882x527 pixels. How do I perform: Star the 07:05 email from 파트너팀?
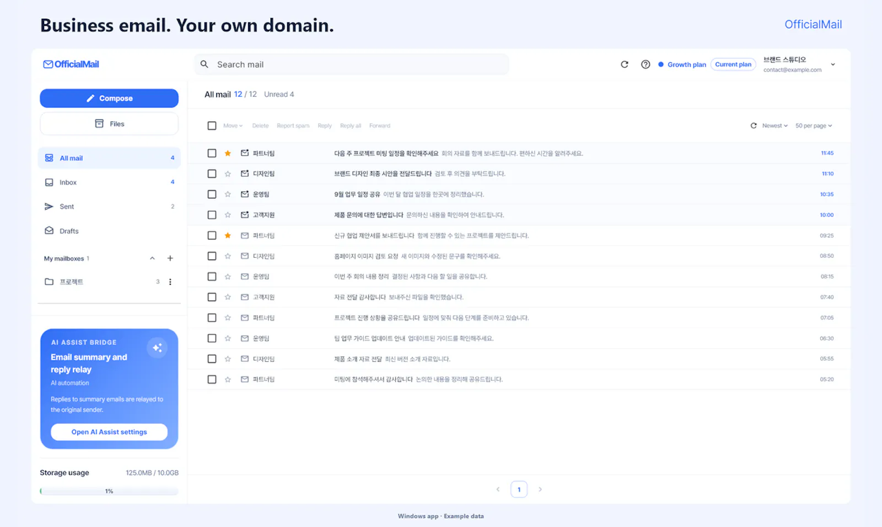(228, 318)
